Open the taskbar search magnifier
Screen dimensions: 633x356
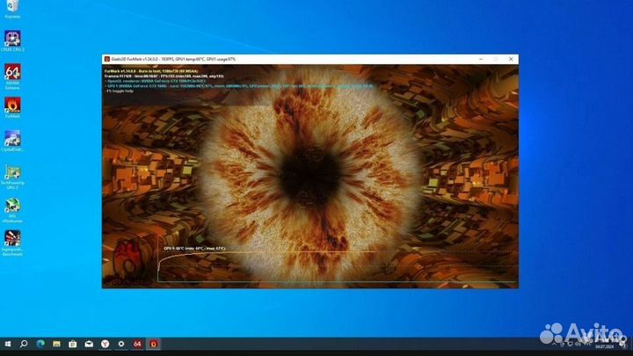pyautogui.click(x=24, y=344)
